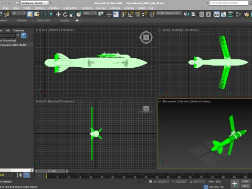Activate the Select and Rotate tool
The image size is (252, 189).
coord(65,14)
